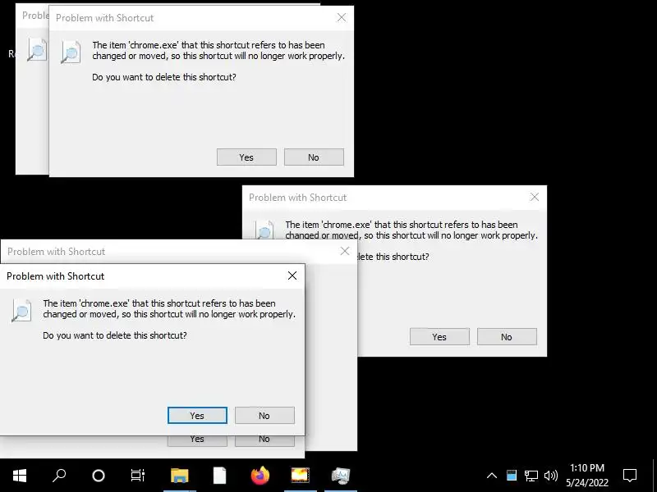Open the Windows Start menu
The width and height of the screenshot is (657, 492).
point(20,476)
